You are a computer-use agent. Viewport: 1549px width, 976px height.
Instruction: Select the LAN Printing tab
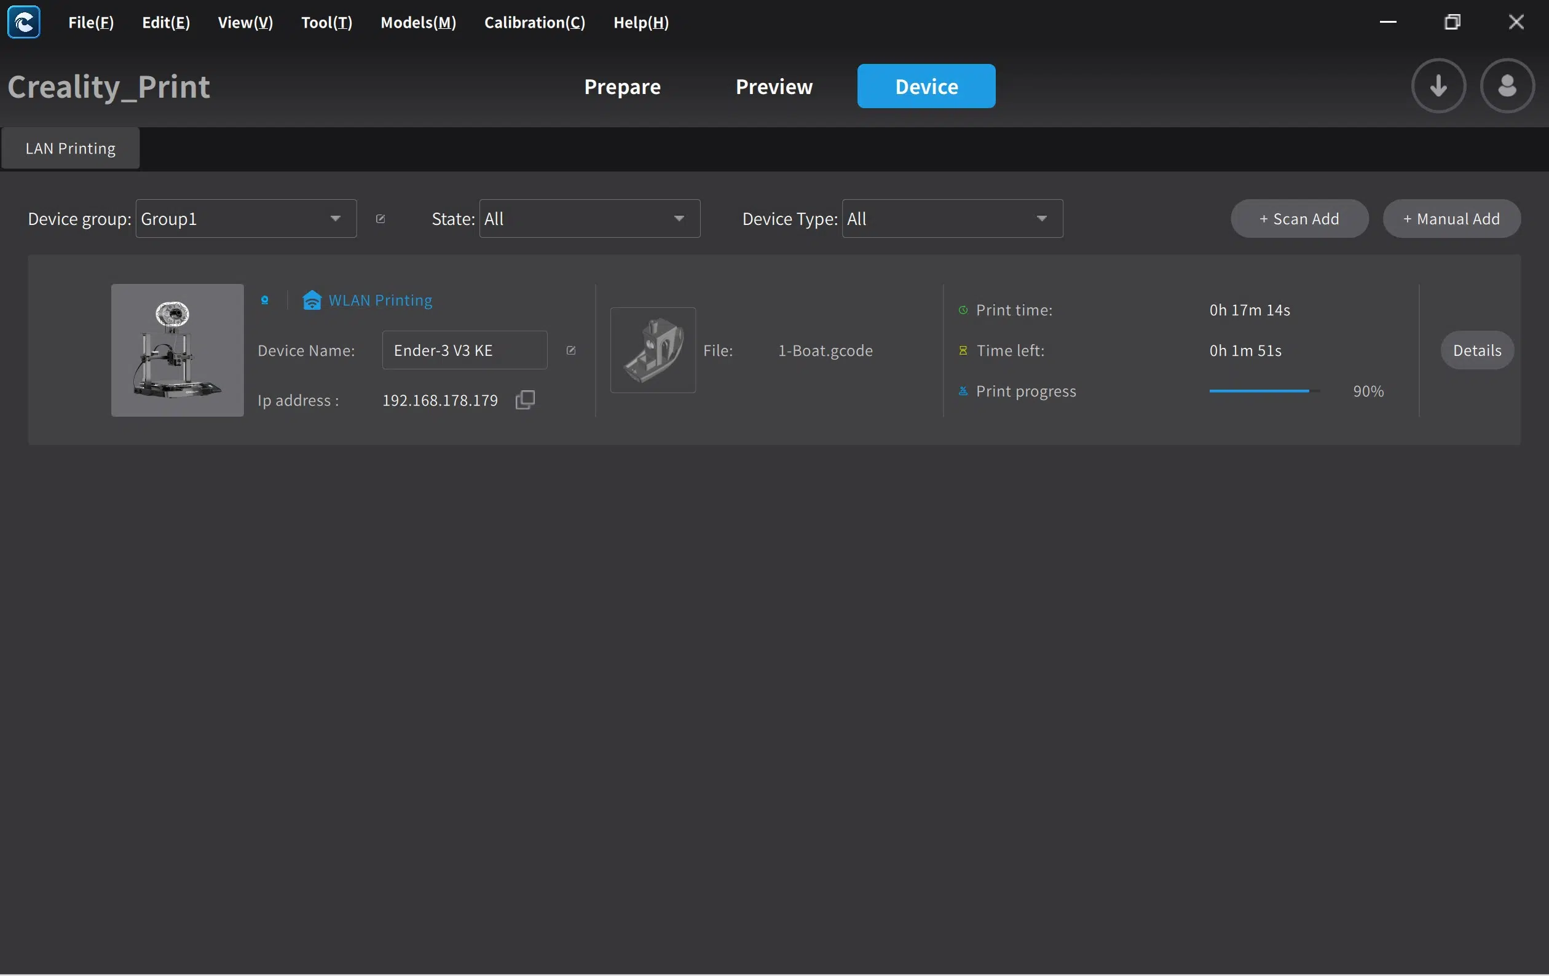pyautogui.click(x=71, y=149)
